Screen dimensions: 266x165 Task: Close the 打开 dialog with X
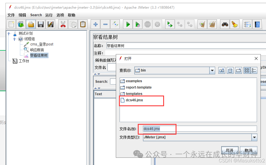click(256, 58)
